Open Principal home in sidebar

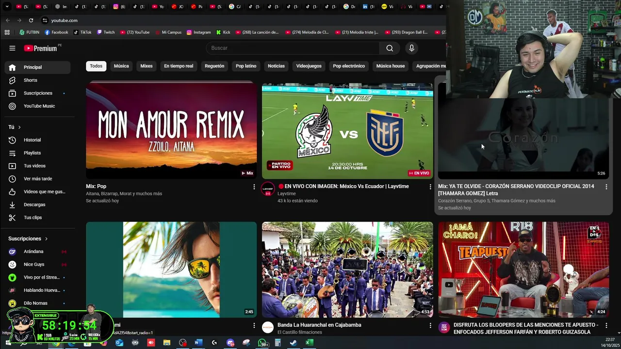pyautogui.click(x=38, y=67)
